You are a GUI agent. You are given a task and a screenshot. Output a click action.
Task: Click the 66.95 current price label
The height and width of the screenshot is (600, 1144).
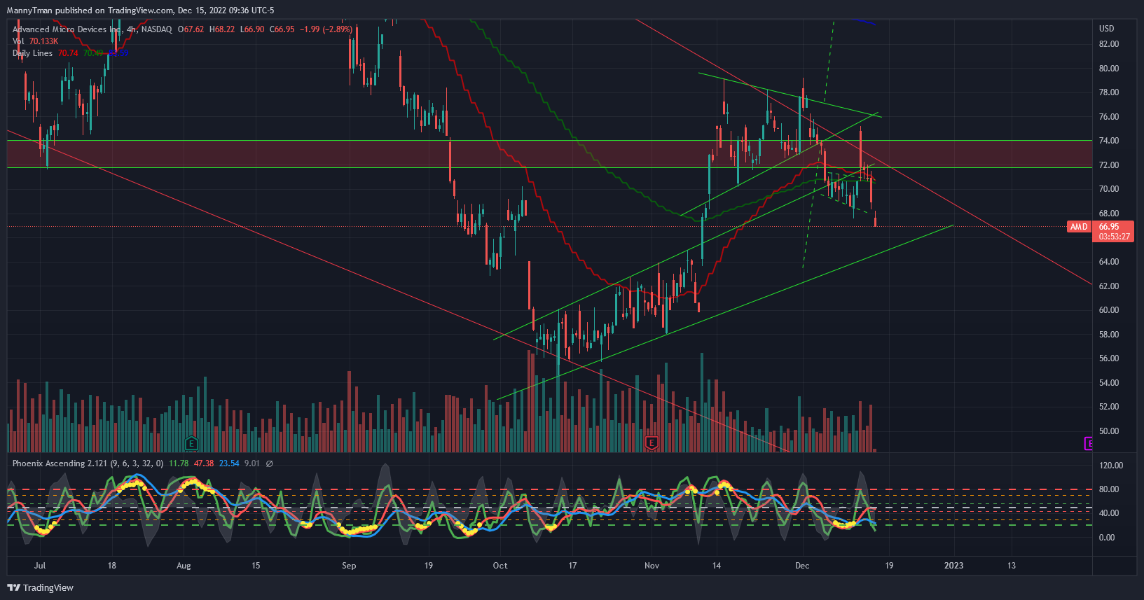pos(1109,227)
